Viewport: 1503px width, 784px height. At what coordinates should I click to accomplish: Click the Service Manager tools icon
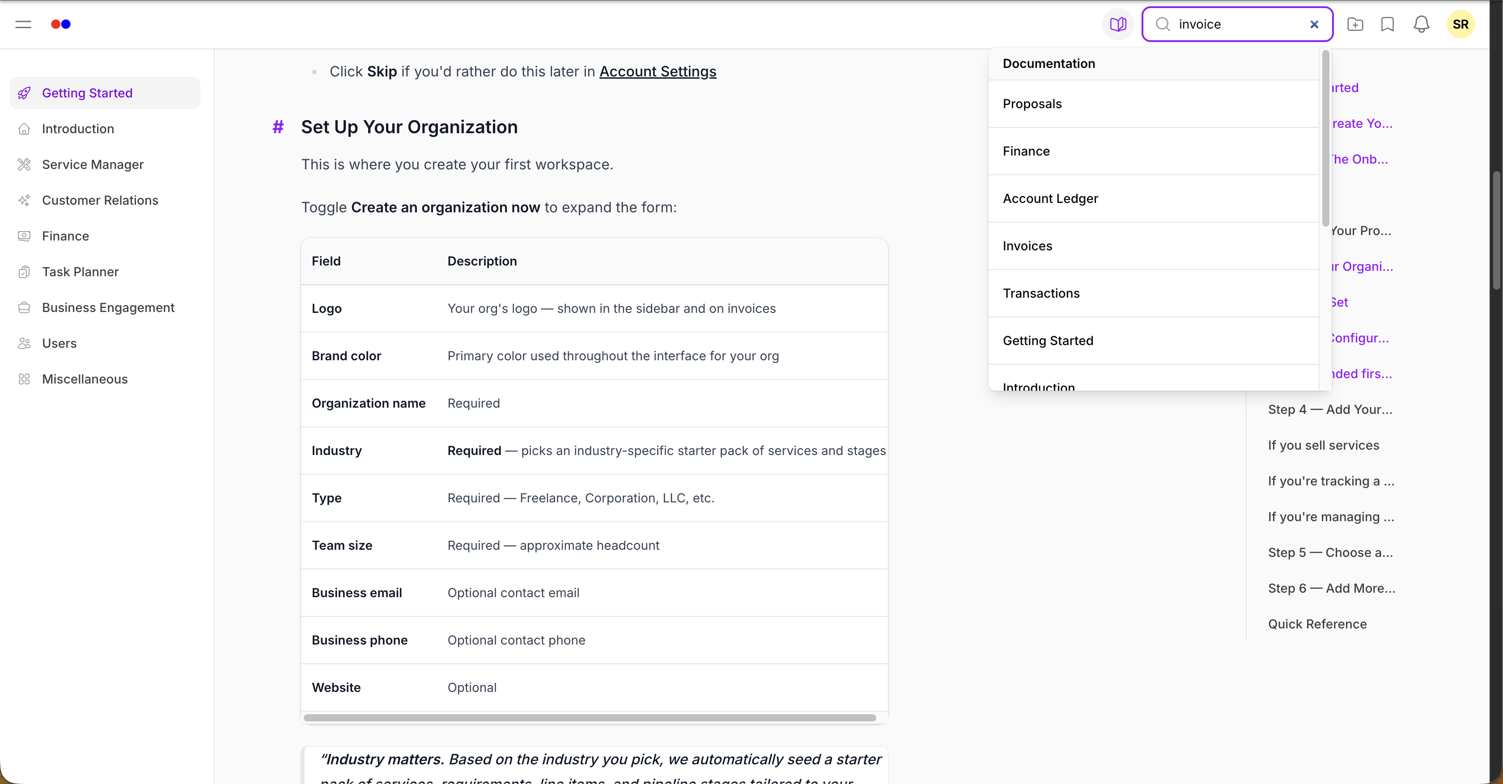coord(24,164)
